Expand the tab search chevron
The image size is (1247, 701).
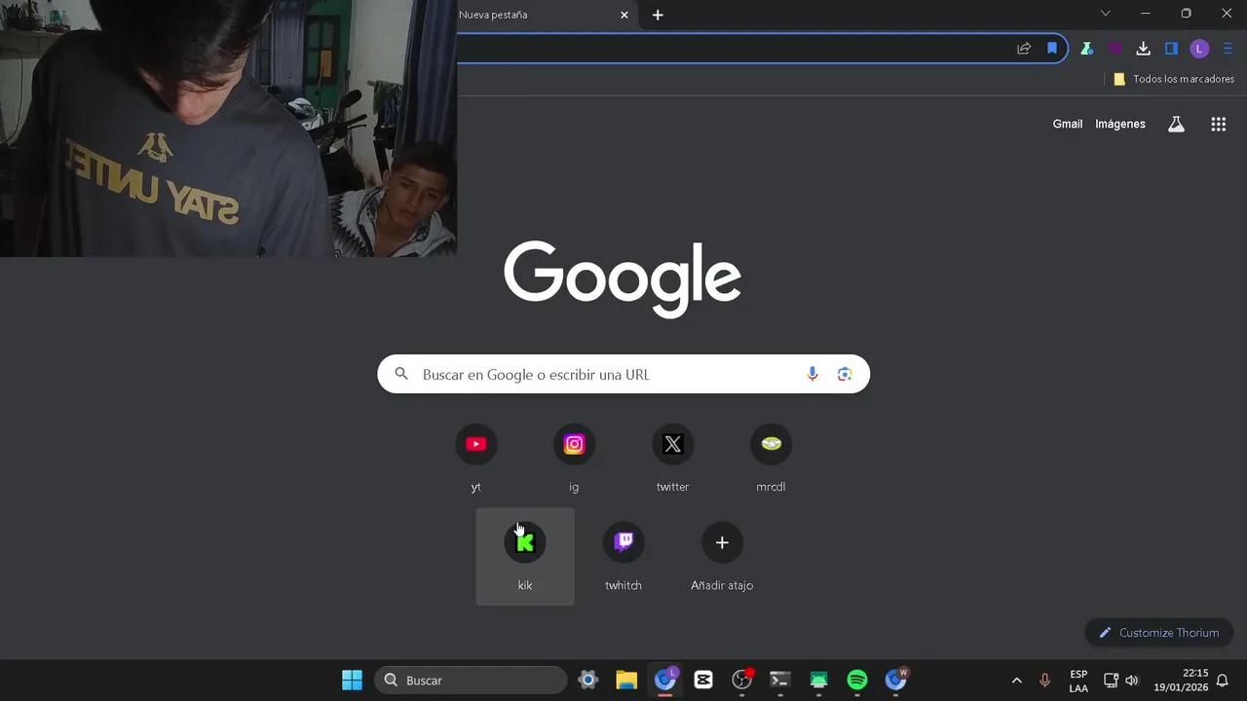pos(1105,14)
